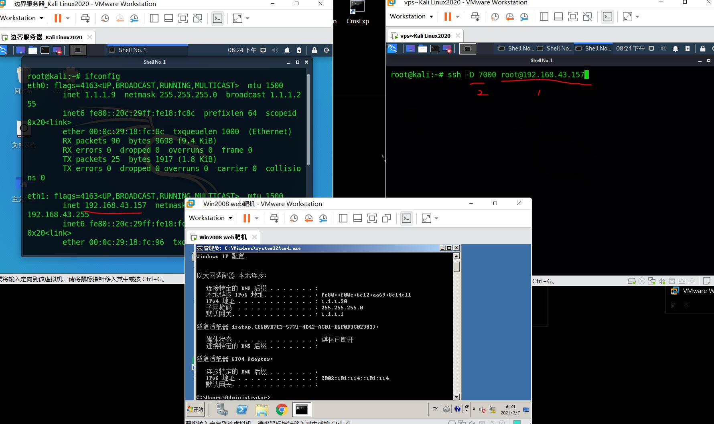Take a snapshot of 边界服务器 Kali VM

click(105, 18)
